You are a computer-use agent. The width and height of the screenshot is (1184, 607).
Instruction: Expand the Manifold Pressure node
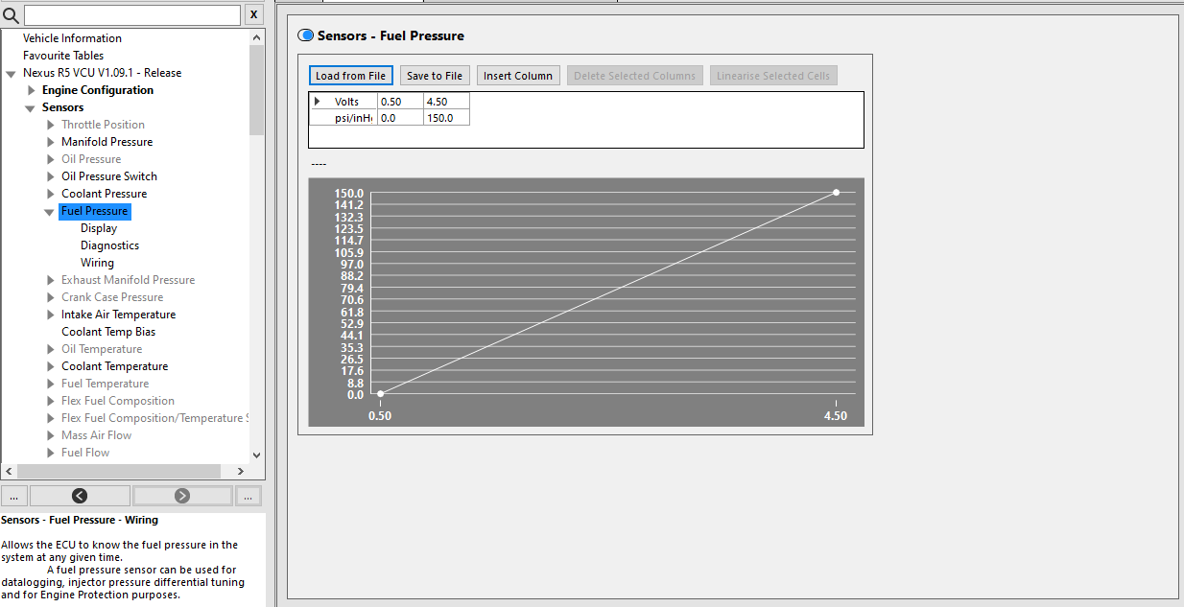pos(51,142)
